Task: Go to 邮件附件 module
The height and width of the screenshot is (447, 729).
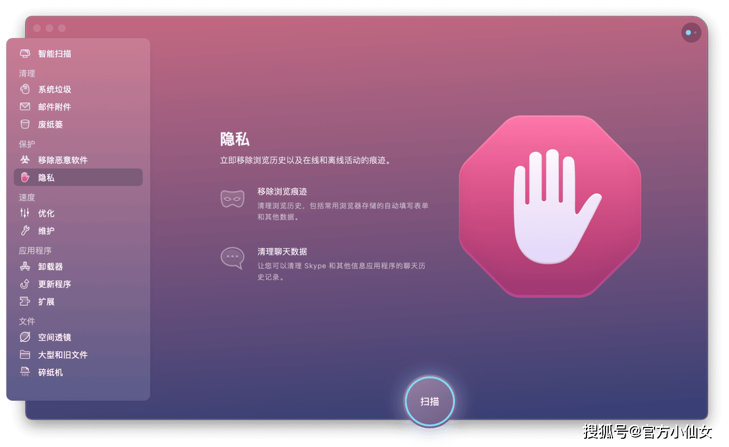Action: click(x=78, y=107)
